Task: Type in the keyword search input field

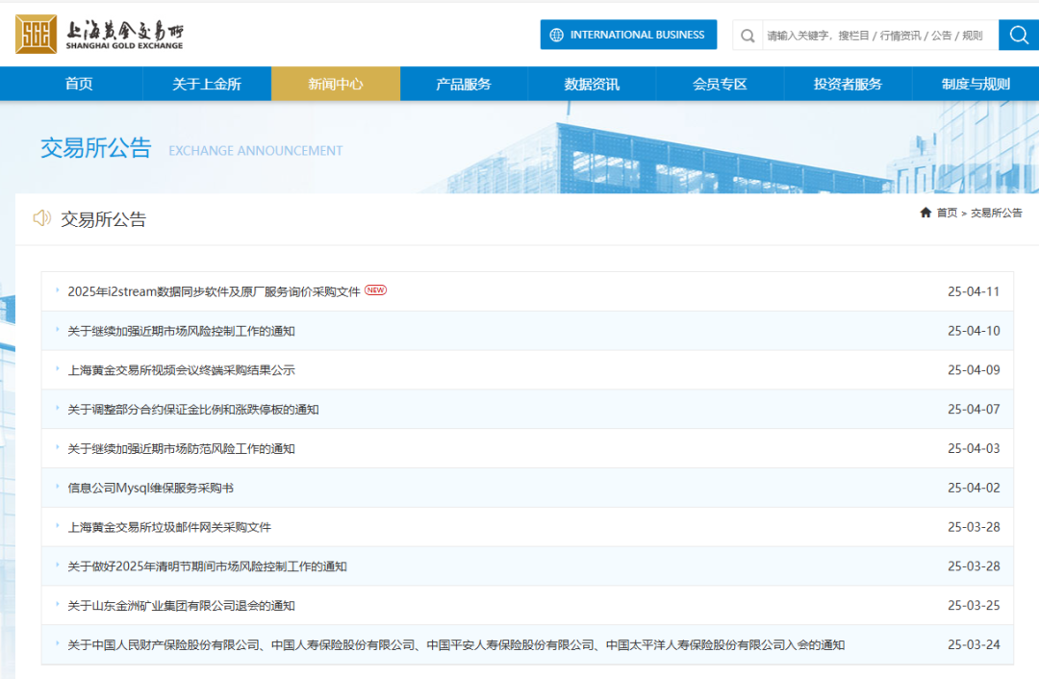Action: pyautogui.click(x=874, y=36)
